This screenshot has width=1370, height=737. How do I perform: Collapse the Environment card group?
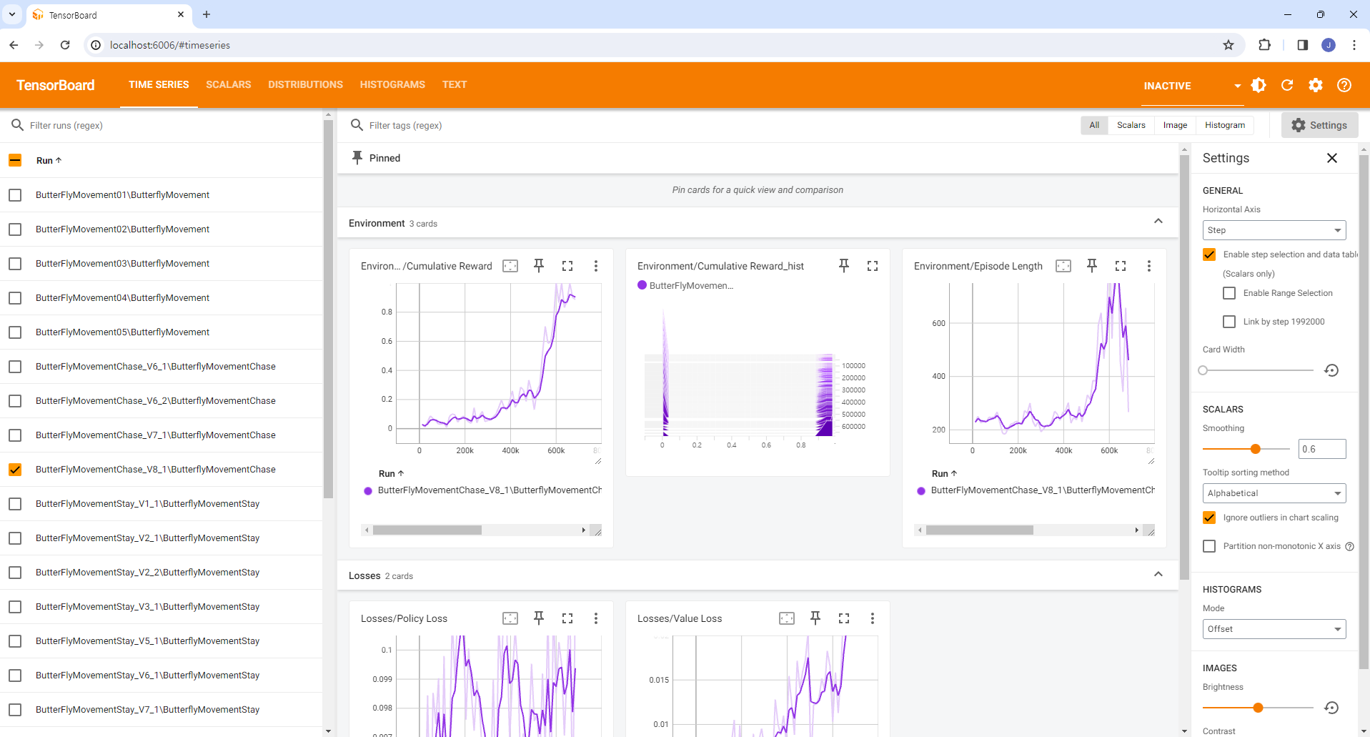[1158, 222]
